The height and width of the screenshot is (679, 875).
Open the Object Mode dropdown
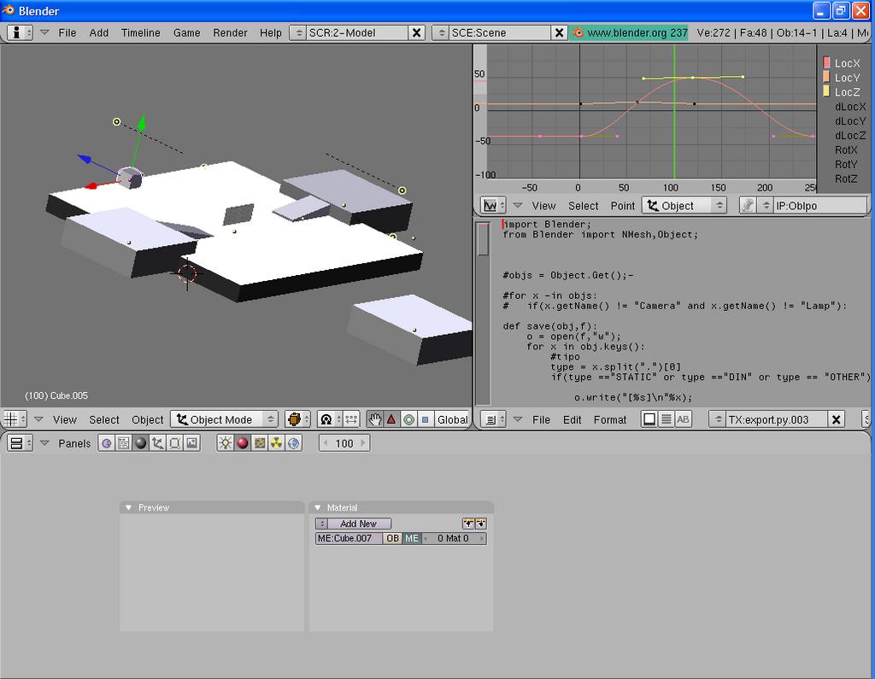point(225,419)
